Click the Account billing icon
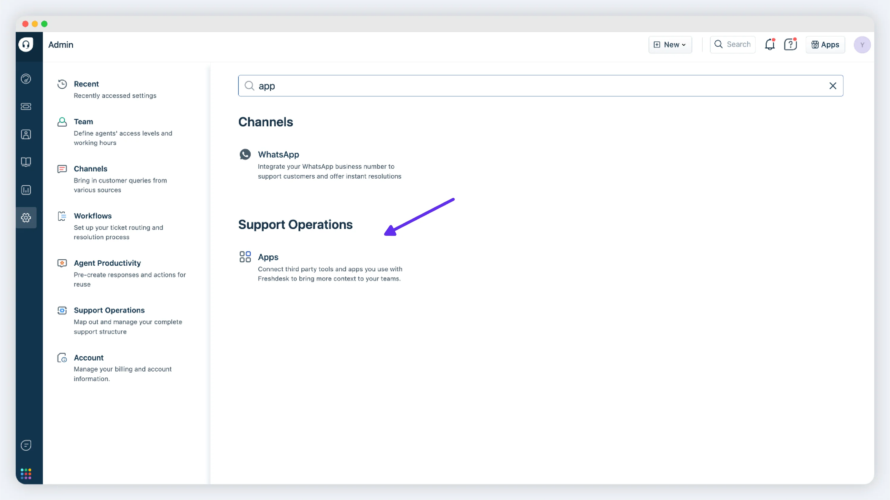 tap(62, 358)
